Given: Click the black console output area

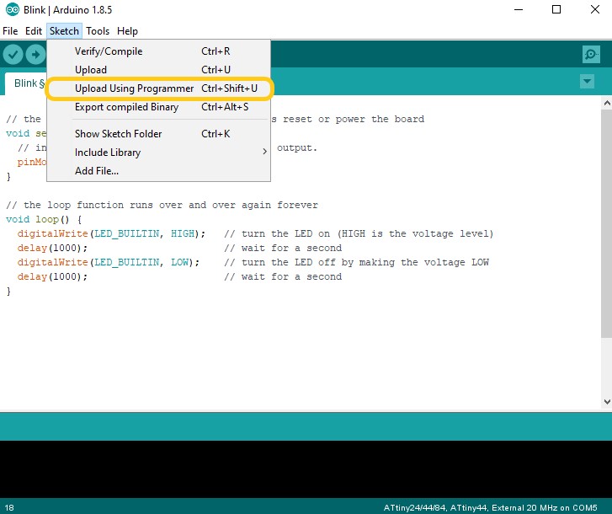Looking at the screenshot, I should pos(306,469).
